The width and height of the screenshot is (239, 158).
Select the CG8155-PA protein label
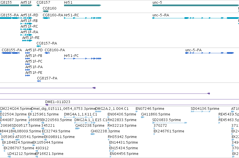click(12, 50)
